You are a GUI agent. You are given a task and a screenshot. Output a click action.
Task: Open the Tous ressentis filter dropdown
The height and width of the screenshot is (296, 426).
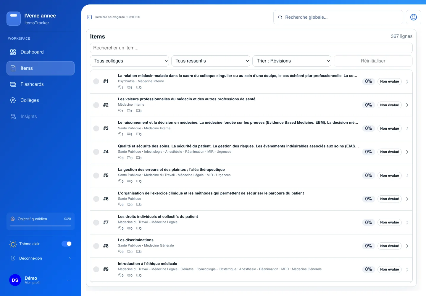click(x=211, y=61)
